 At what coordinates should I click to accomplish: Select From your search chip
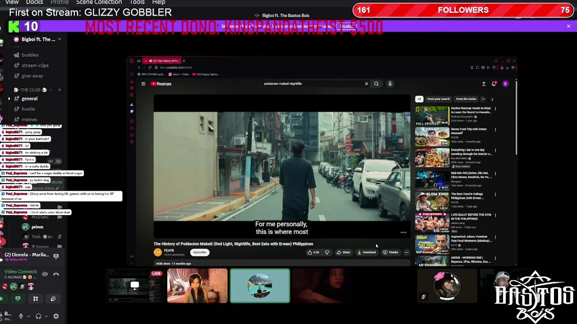click(x=439, y=99)
